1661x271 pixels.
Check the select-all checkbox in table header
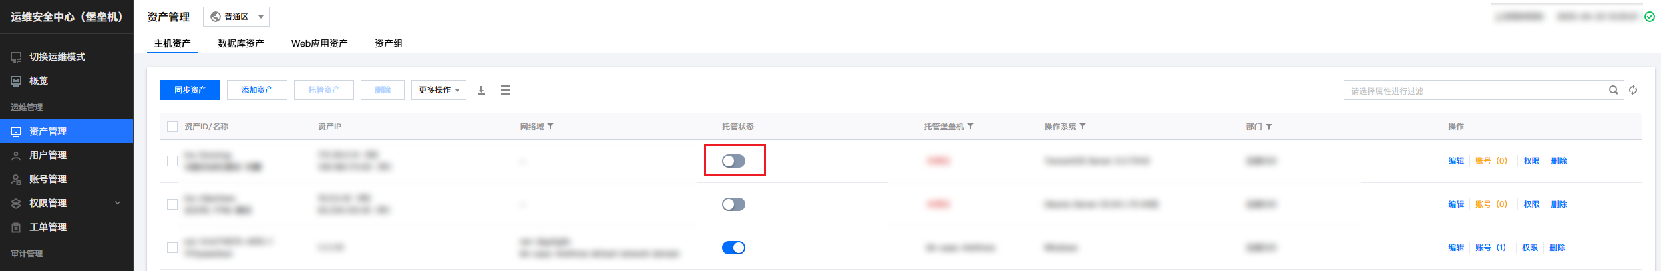[x=172, y=127]
